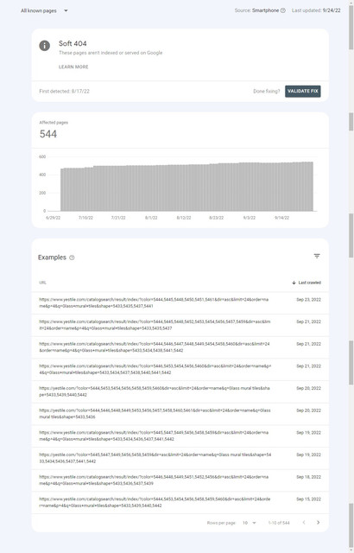354x553 pixels.
Task: Click the Sep 15, 2022 crawl date
Action: coord(308,499)
